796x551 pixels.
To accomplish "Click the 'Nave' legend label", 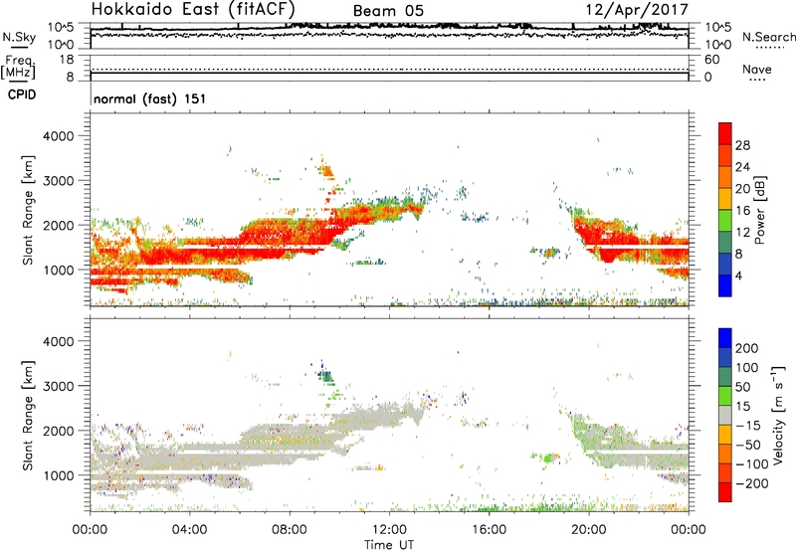I will 757,69.
